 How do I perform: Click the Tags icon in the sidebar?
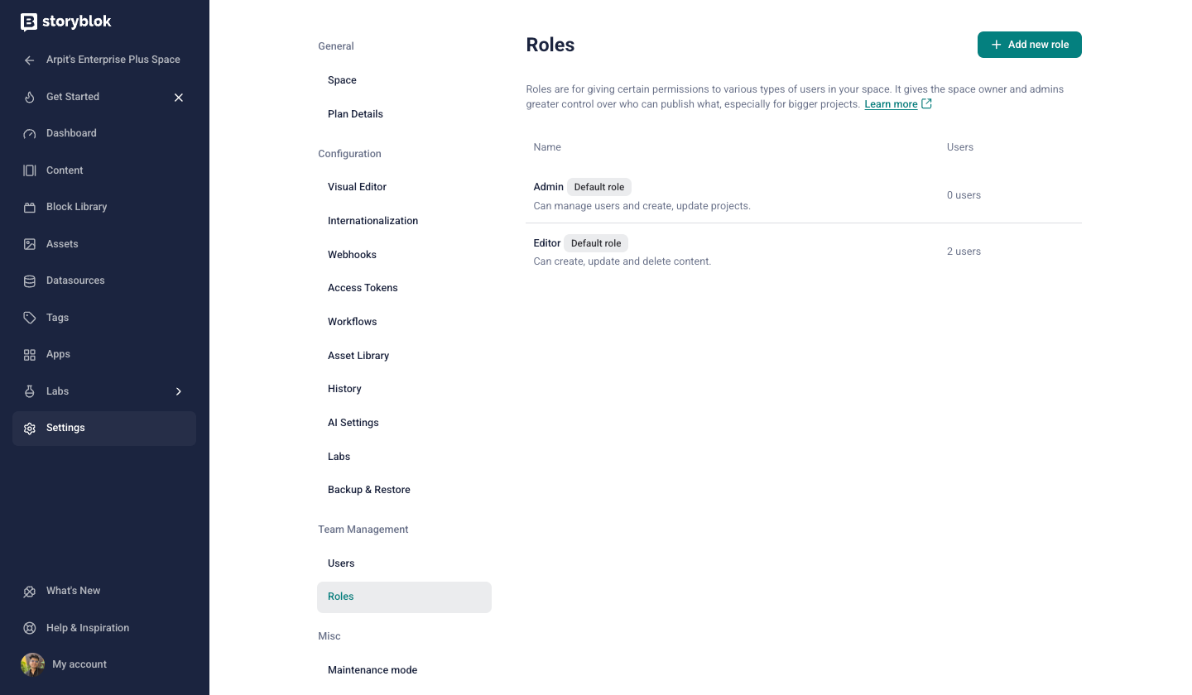click(30, 318)
